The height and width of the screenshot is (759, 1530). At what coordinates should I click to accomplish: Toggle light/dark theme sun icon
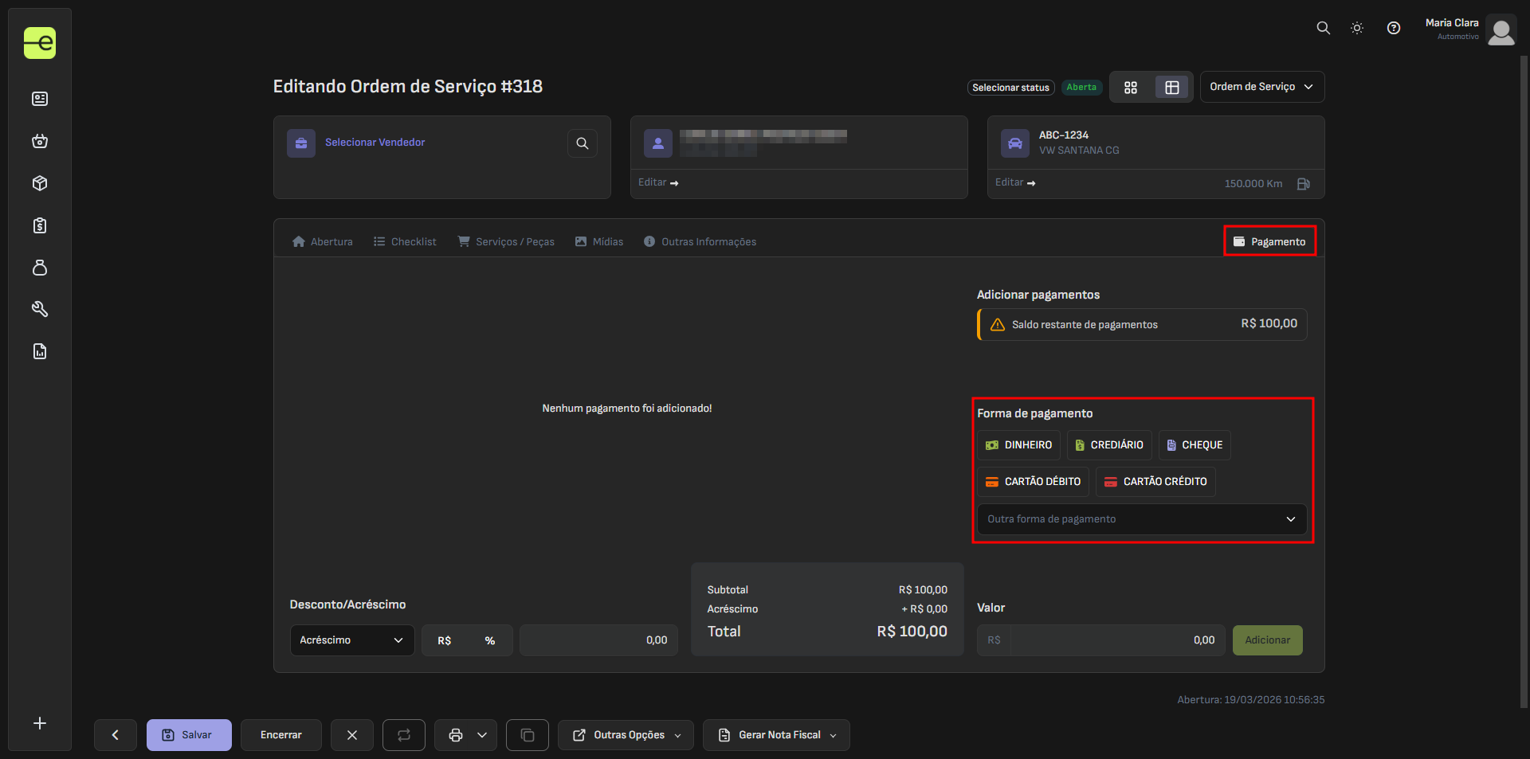[x=1357, y=28]
